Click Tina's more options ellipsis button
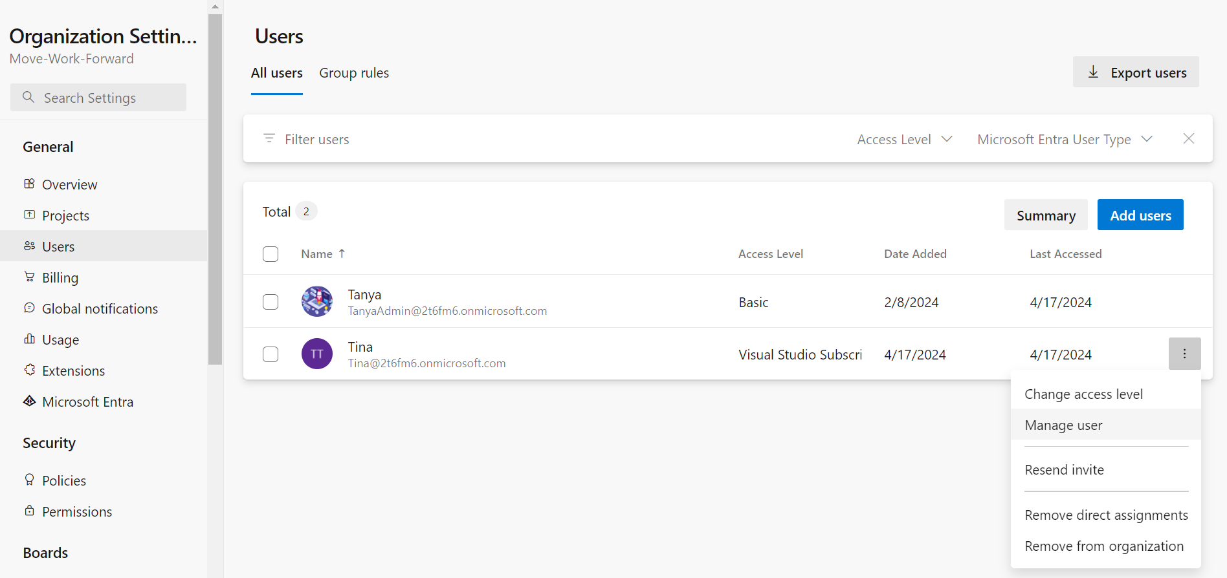The width and height of the screenshot is (1227, 578). tap(1184, 354)
